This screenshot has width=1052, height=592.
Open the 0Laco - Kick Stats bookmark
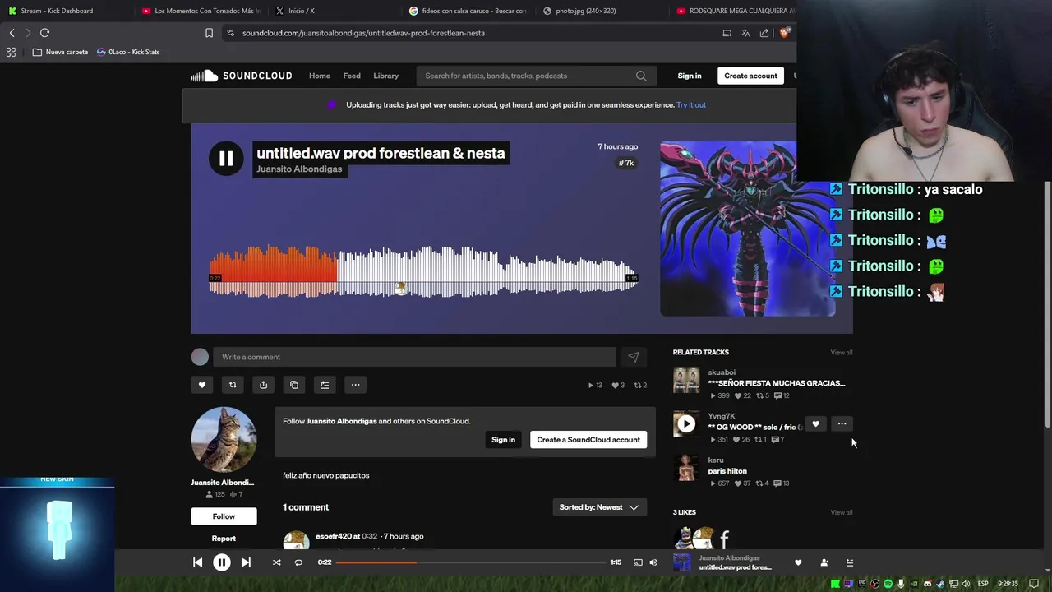click(128, 52)
